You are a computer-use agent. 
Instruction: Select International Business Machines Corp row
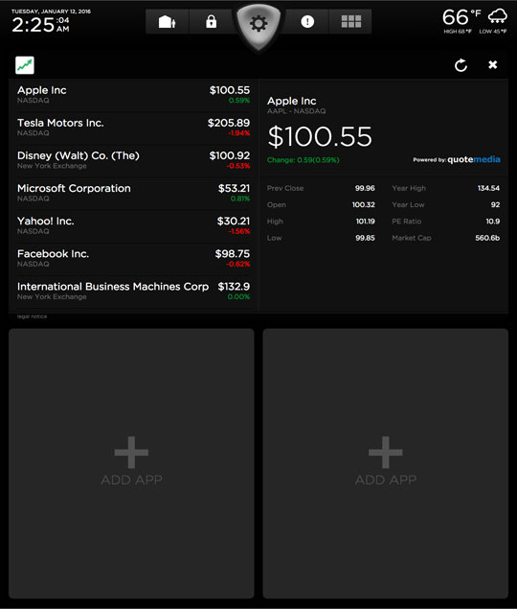(133, 291)
